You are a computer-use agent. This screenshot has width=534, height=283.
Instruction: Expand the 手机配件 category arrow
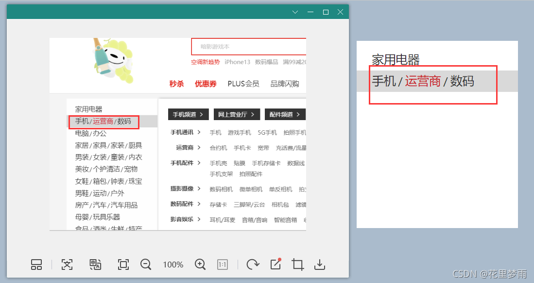[199, 163]
